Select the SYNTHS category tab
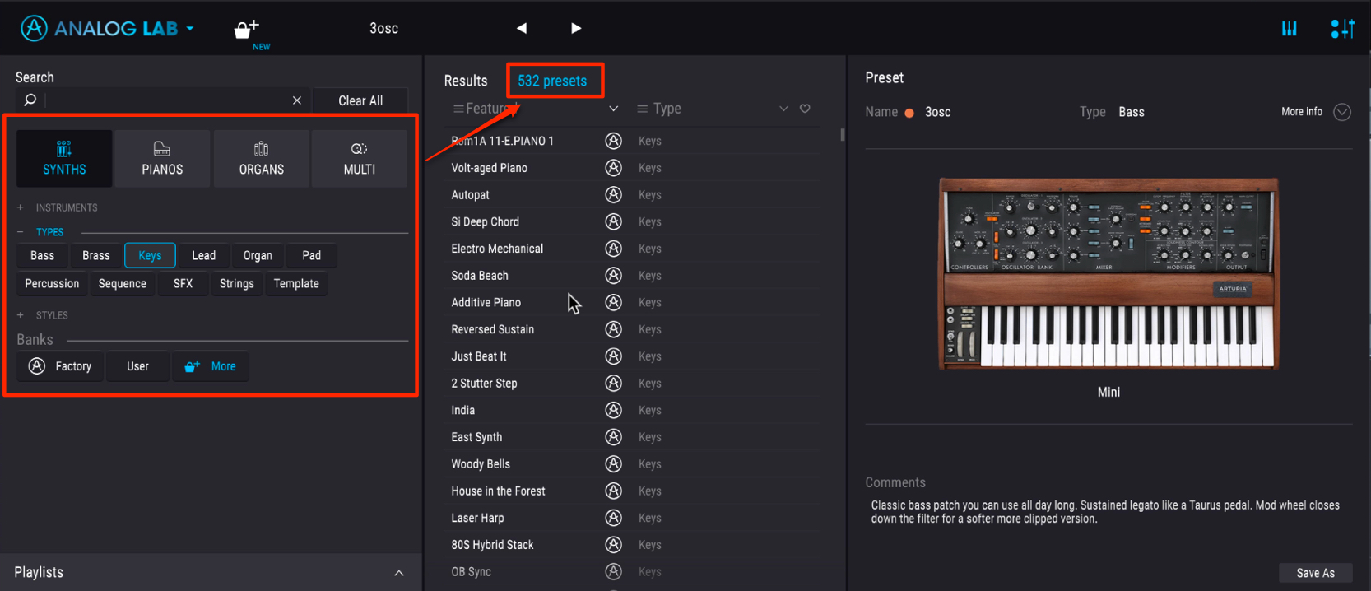 [x=64, y=158]
